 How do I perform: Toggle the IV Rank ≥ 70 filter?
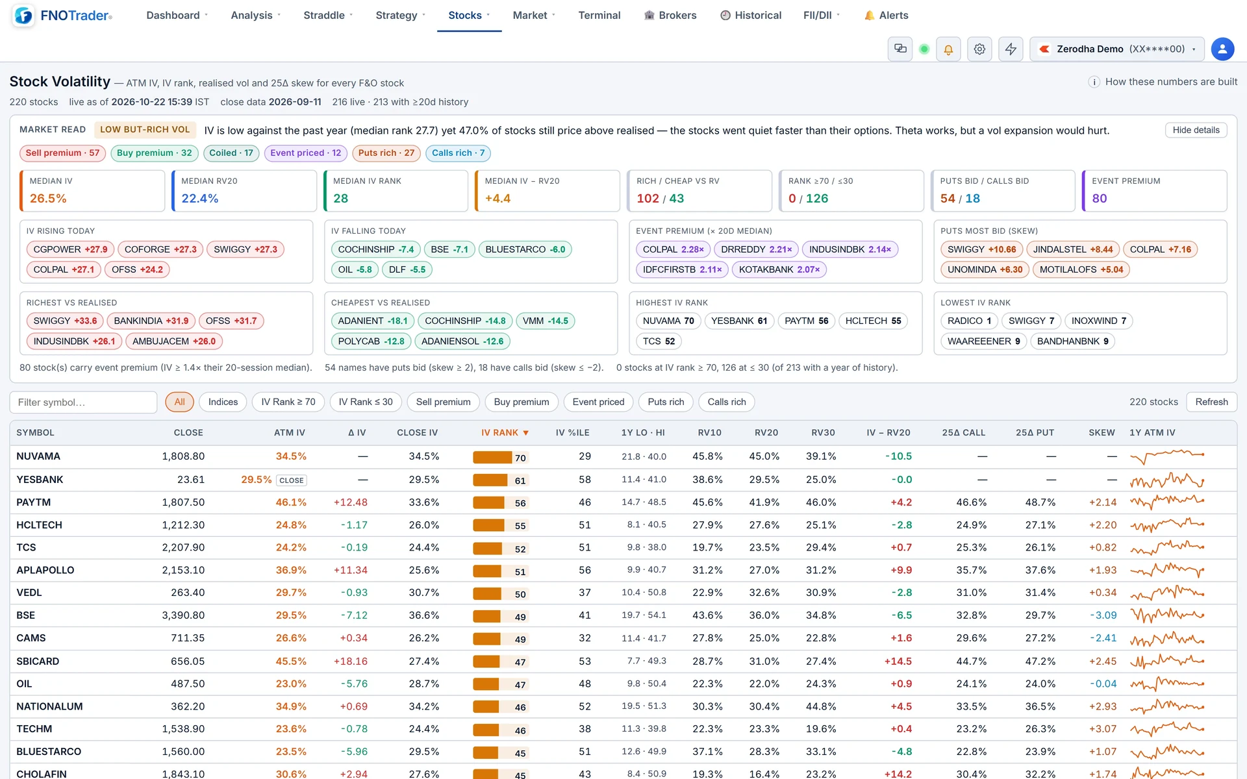click(x=288, y=402)
